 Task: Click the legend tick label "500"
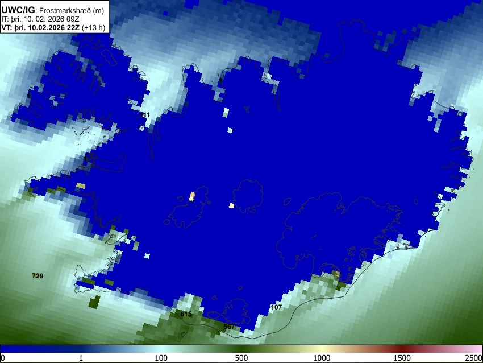click(241, 358)
